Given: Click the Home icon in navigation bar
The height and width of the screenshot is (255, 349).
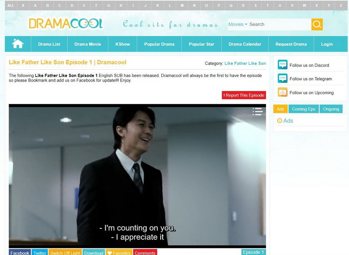Looking at the screenshot, I should tap(18, 44).
